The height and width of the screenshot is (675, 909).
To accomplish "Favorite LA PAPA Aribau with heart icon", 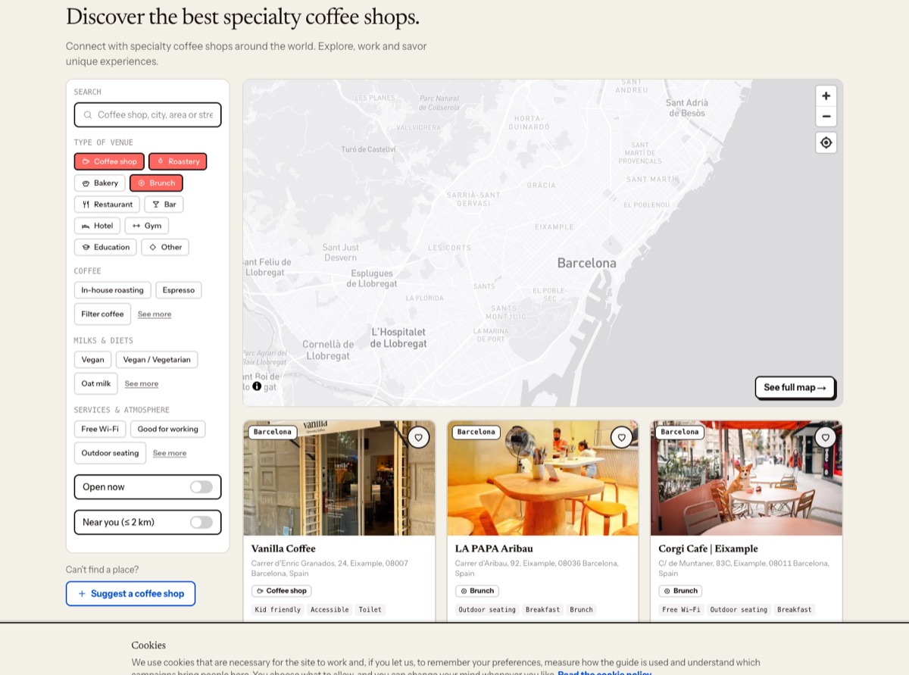I will [x=621, y=437].
